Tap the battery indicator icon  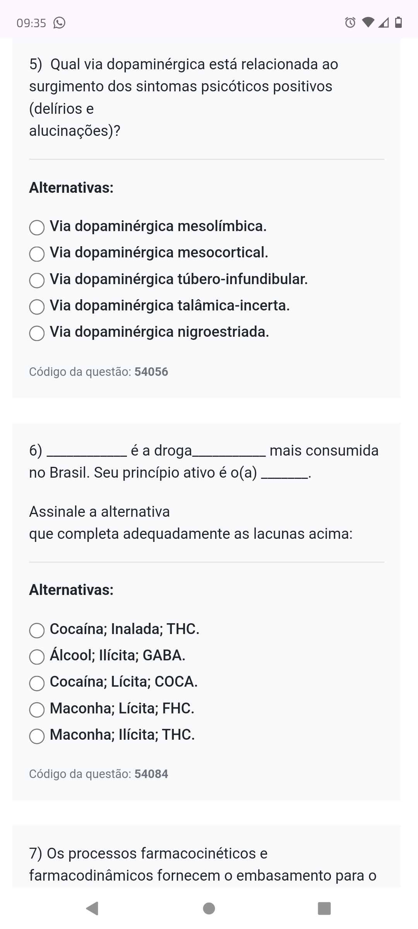pyautogui.click(x=398, y=23)
